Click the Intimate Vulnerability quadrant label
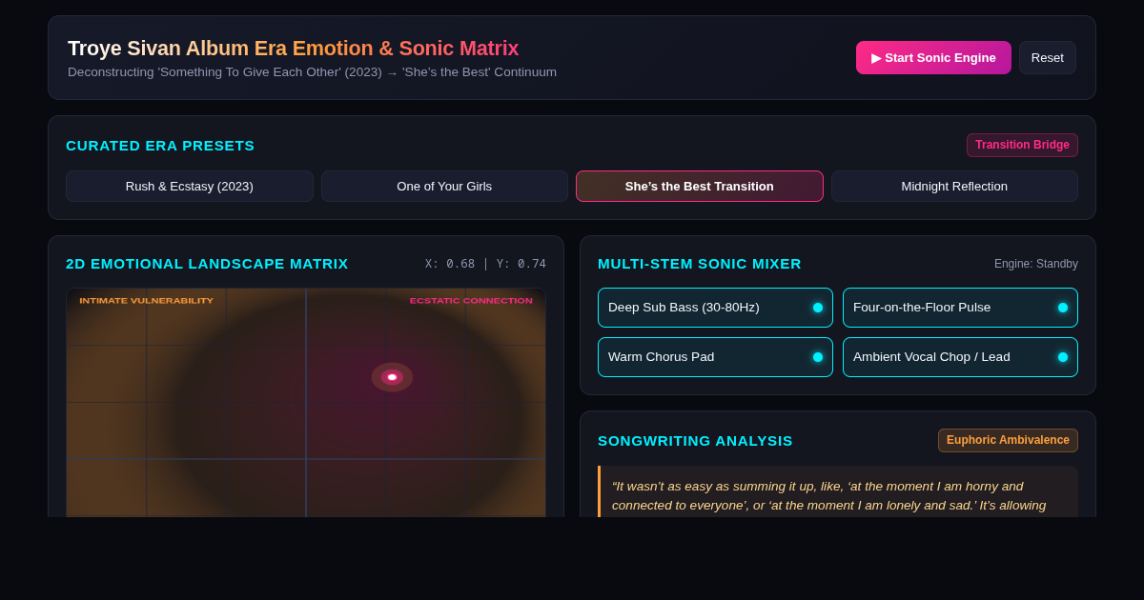The height and width of the screenshot is (600, 1144). point(146,301)
